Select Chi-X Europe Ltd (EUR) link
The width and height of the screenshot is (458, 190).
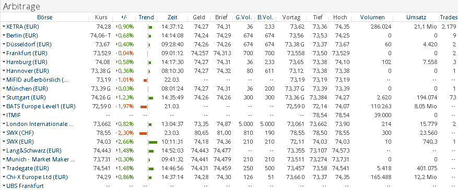pos(37,177)
